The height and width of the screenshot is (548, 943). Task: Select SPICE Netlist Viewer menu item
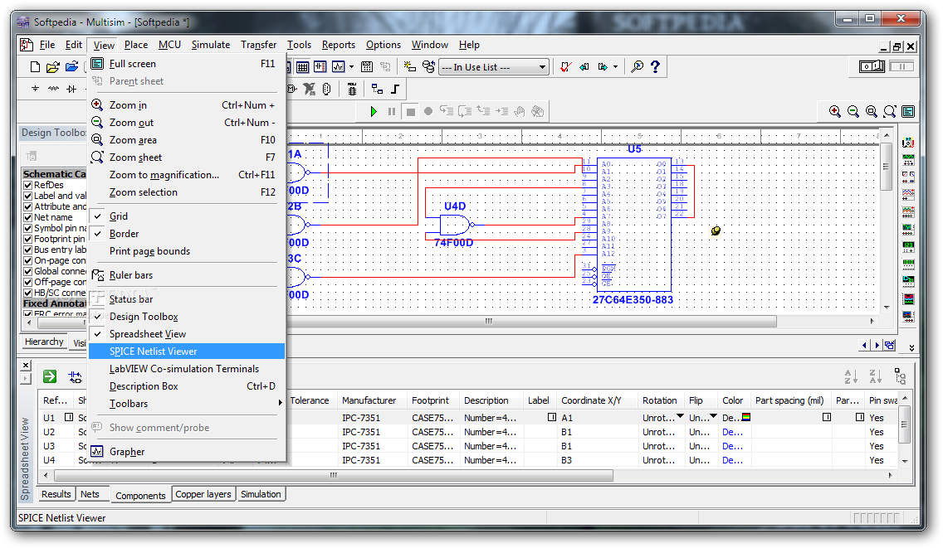pyautogui.click(x=187, y=352)
